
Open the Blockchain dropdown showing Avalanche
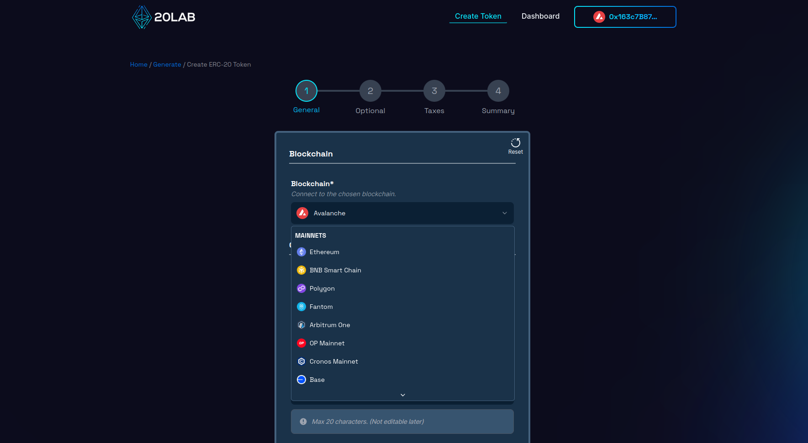(402, 213)
